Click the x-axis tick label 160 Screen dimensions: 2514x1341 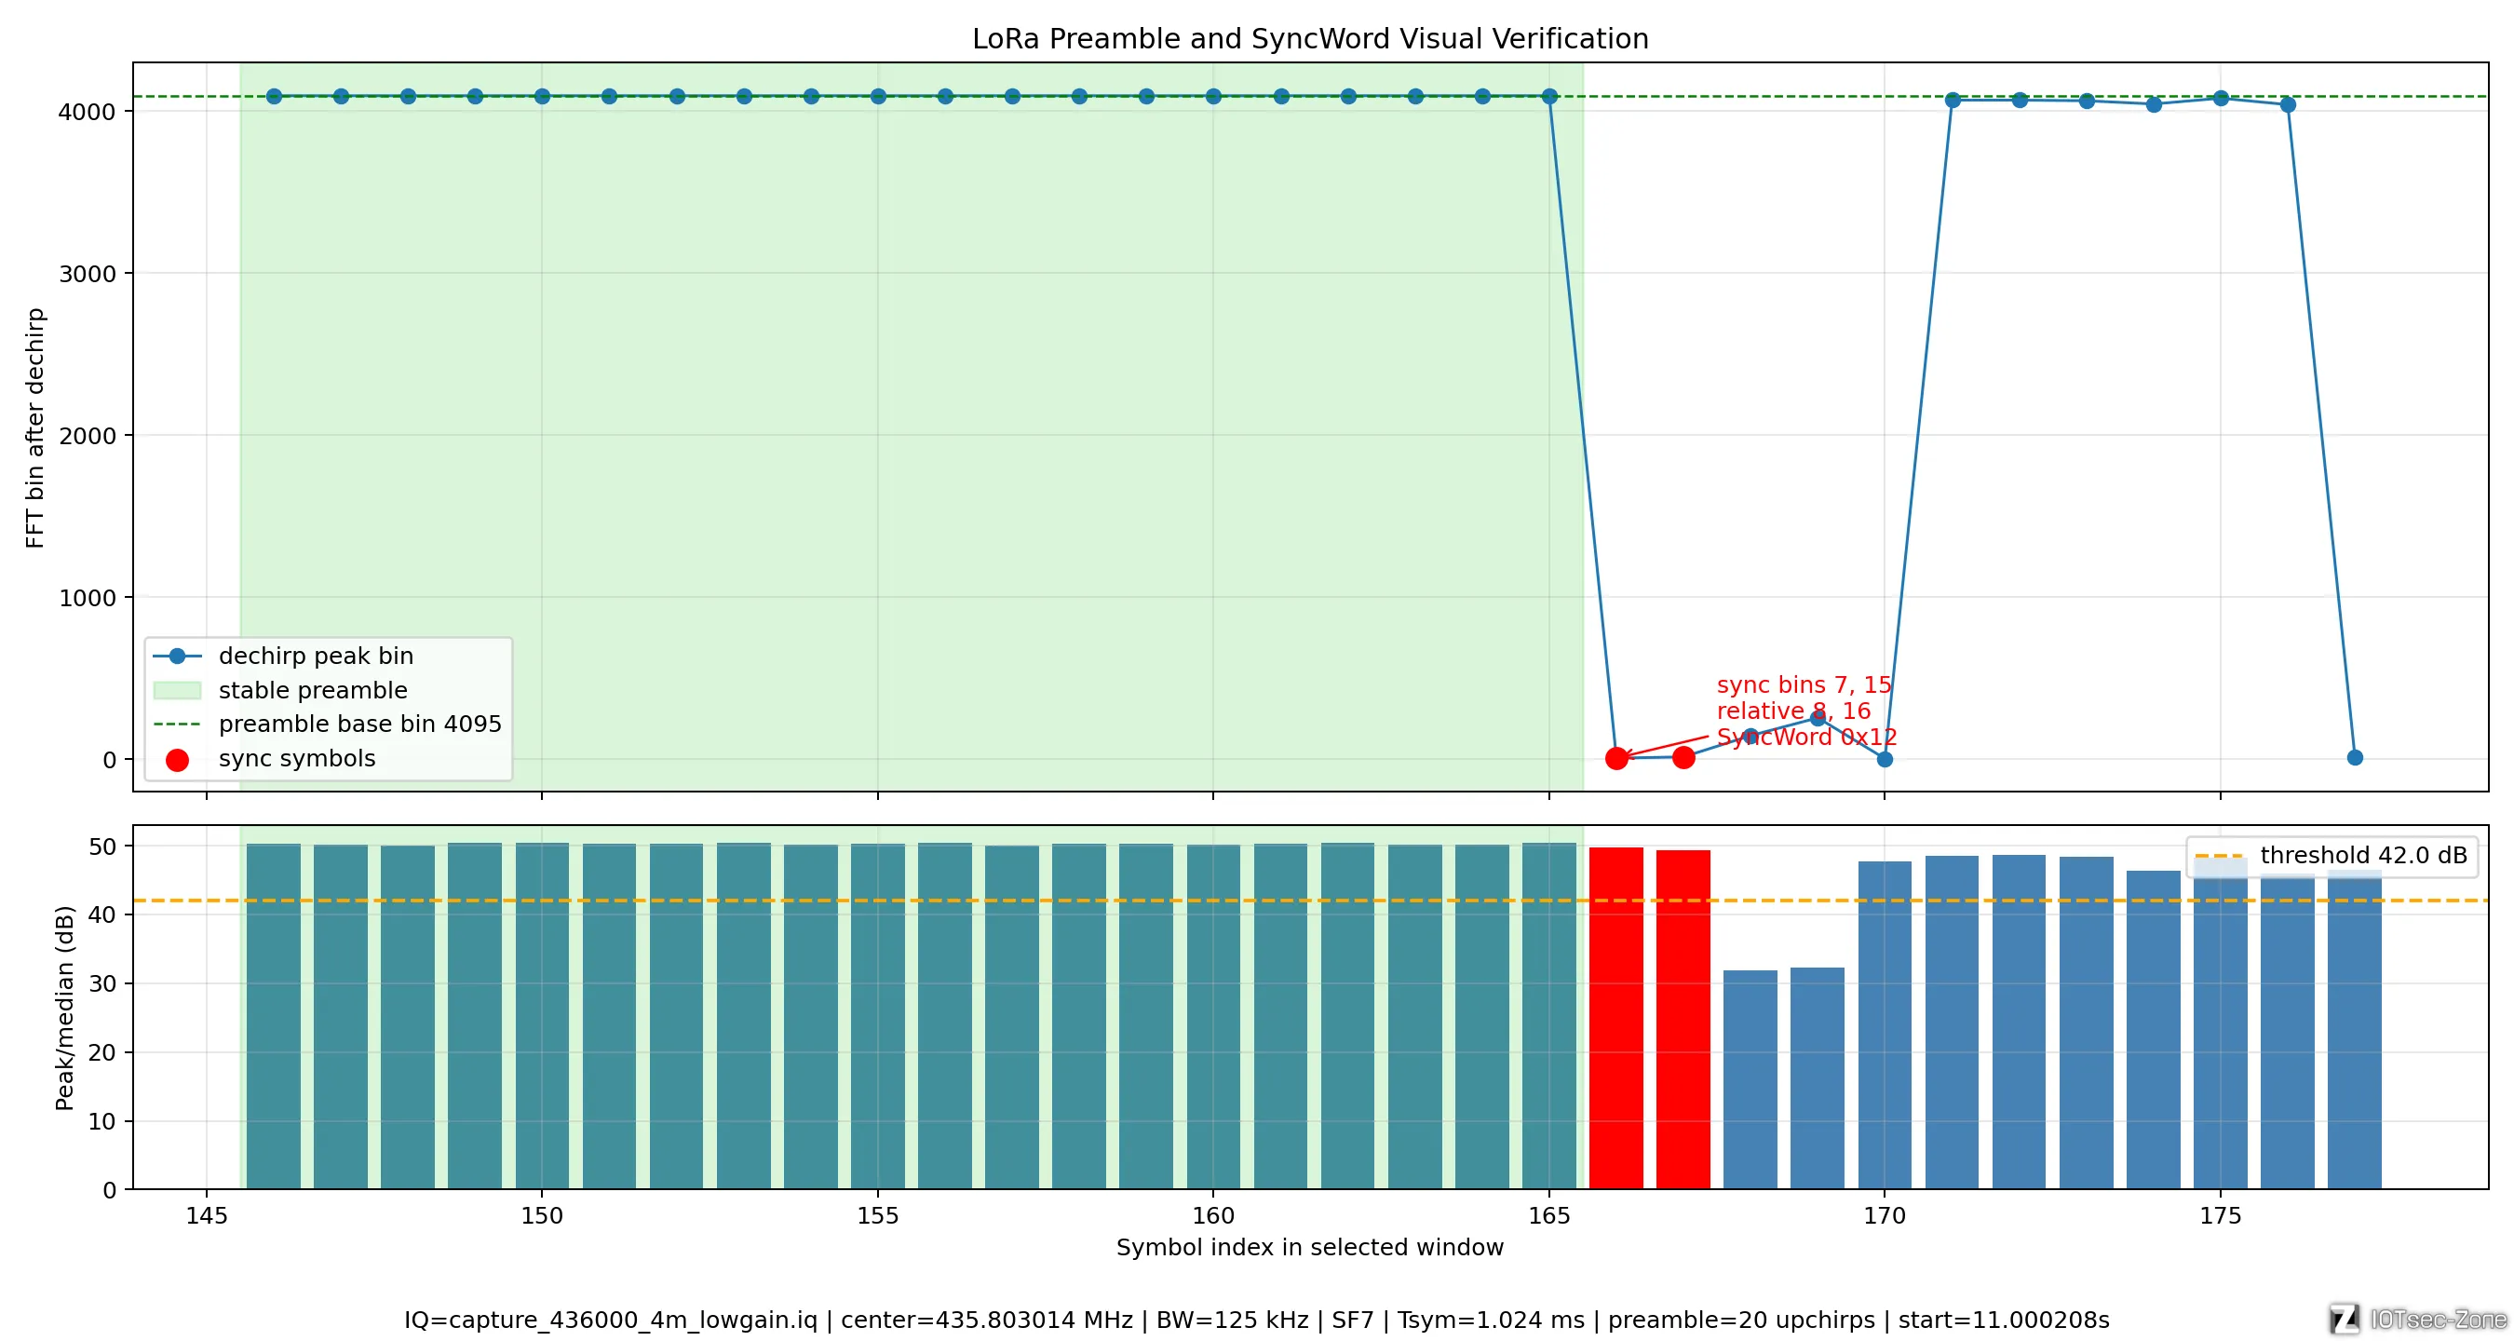pyautogui.click(x=1213, y=1216)
